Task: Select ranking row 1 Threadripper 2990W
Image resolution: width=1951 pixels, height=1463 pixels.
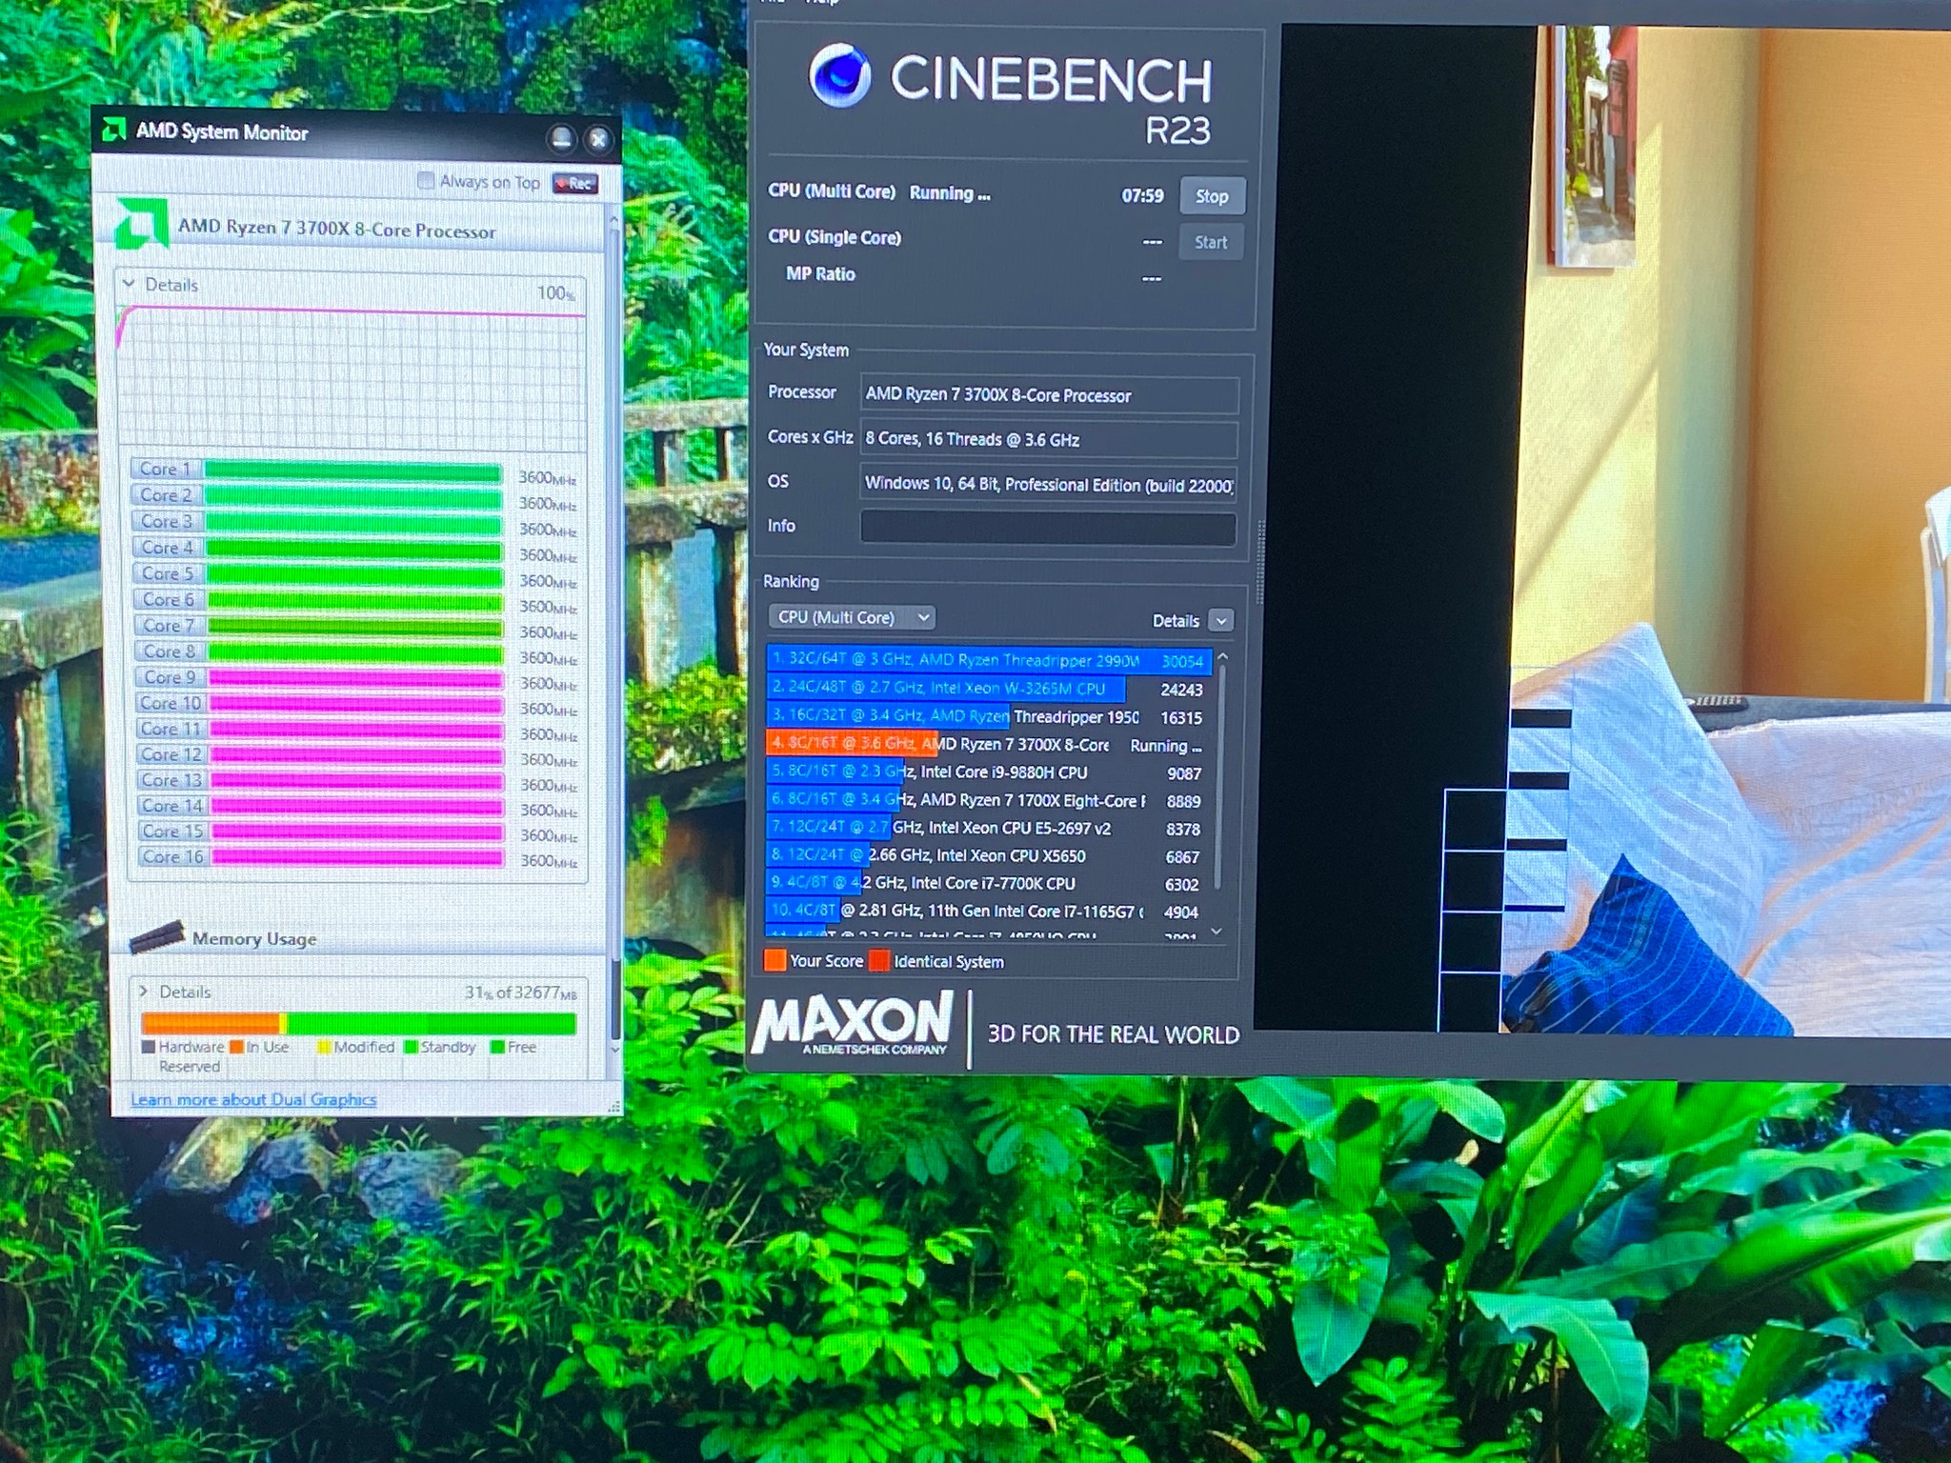Action: (x=989, y=660)
